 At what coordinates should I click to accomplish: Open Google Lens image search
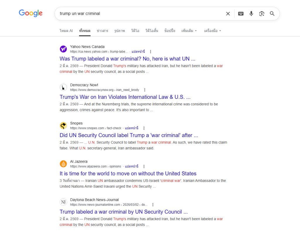(x=262, y=13)
